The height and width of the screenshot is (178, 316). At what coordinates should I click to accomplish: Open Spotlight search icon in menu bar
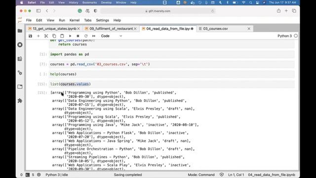pyautogui.click(x=250, y=2)
